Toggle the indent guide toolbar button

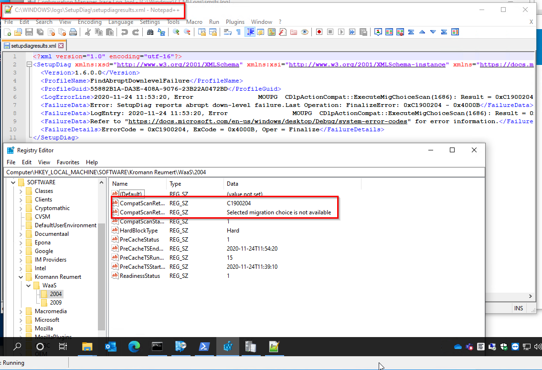tap(250, 32)
